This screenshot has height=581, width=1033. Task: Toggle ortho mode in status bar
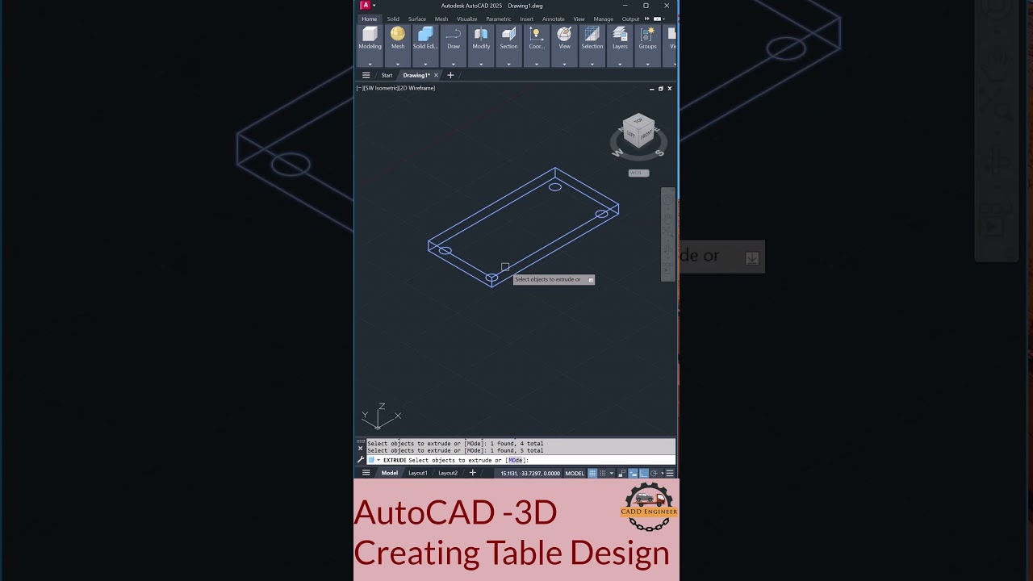tap(644, 473)
